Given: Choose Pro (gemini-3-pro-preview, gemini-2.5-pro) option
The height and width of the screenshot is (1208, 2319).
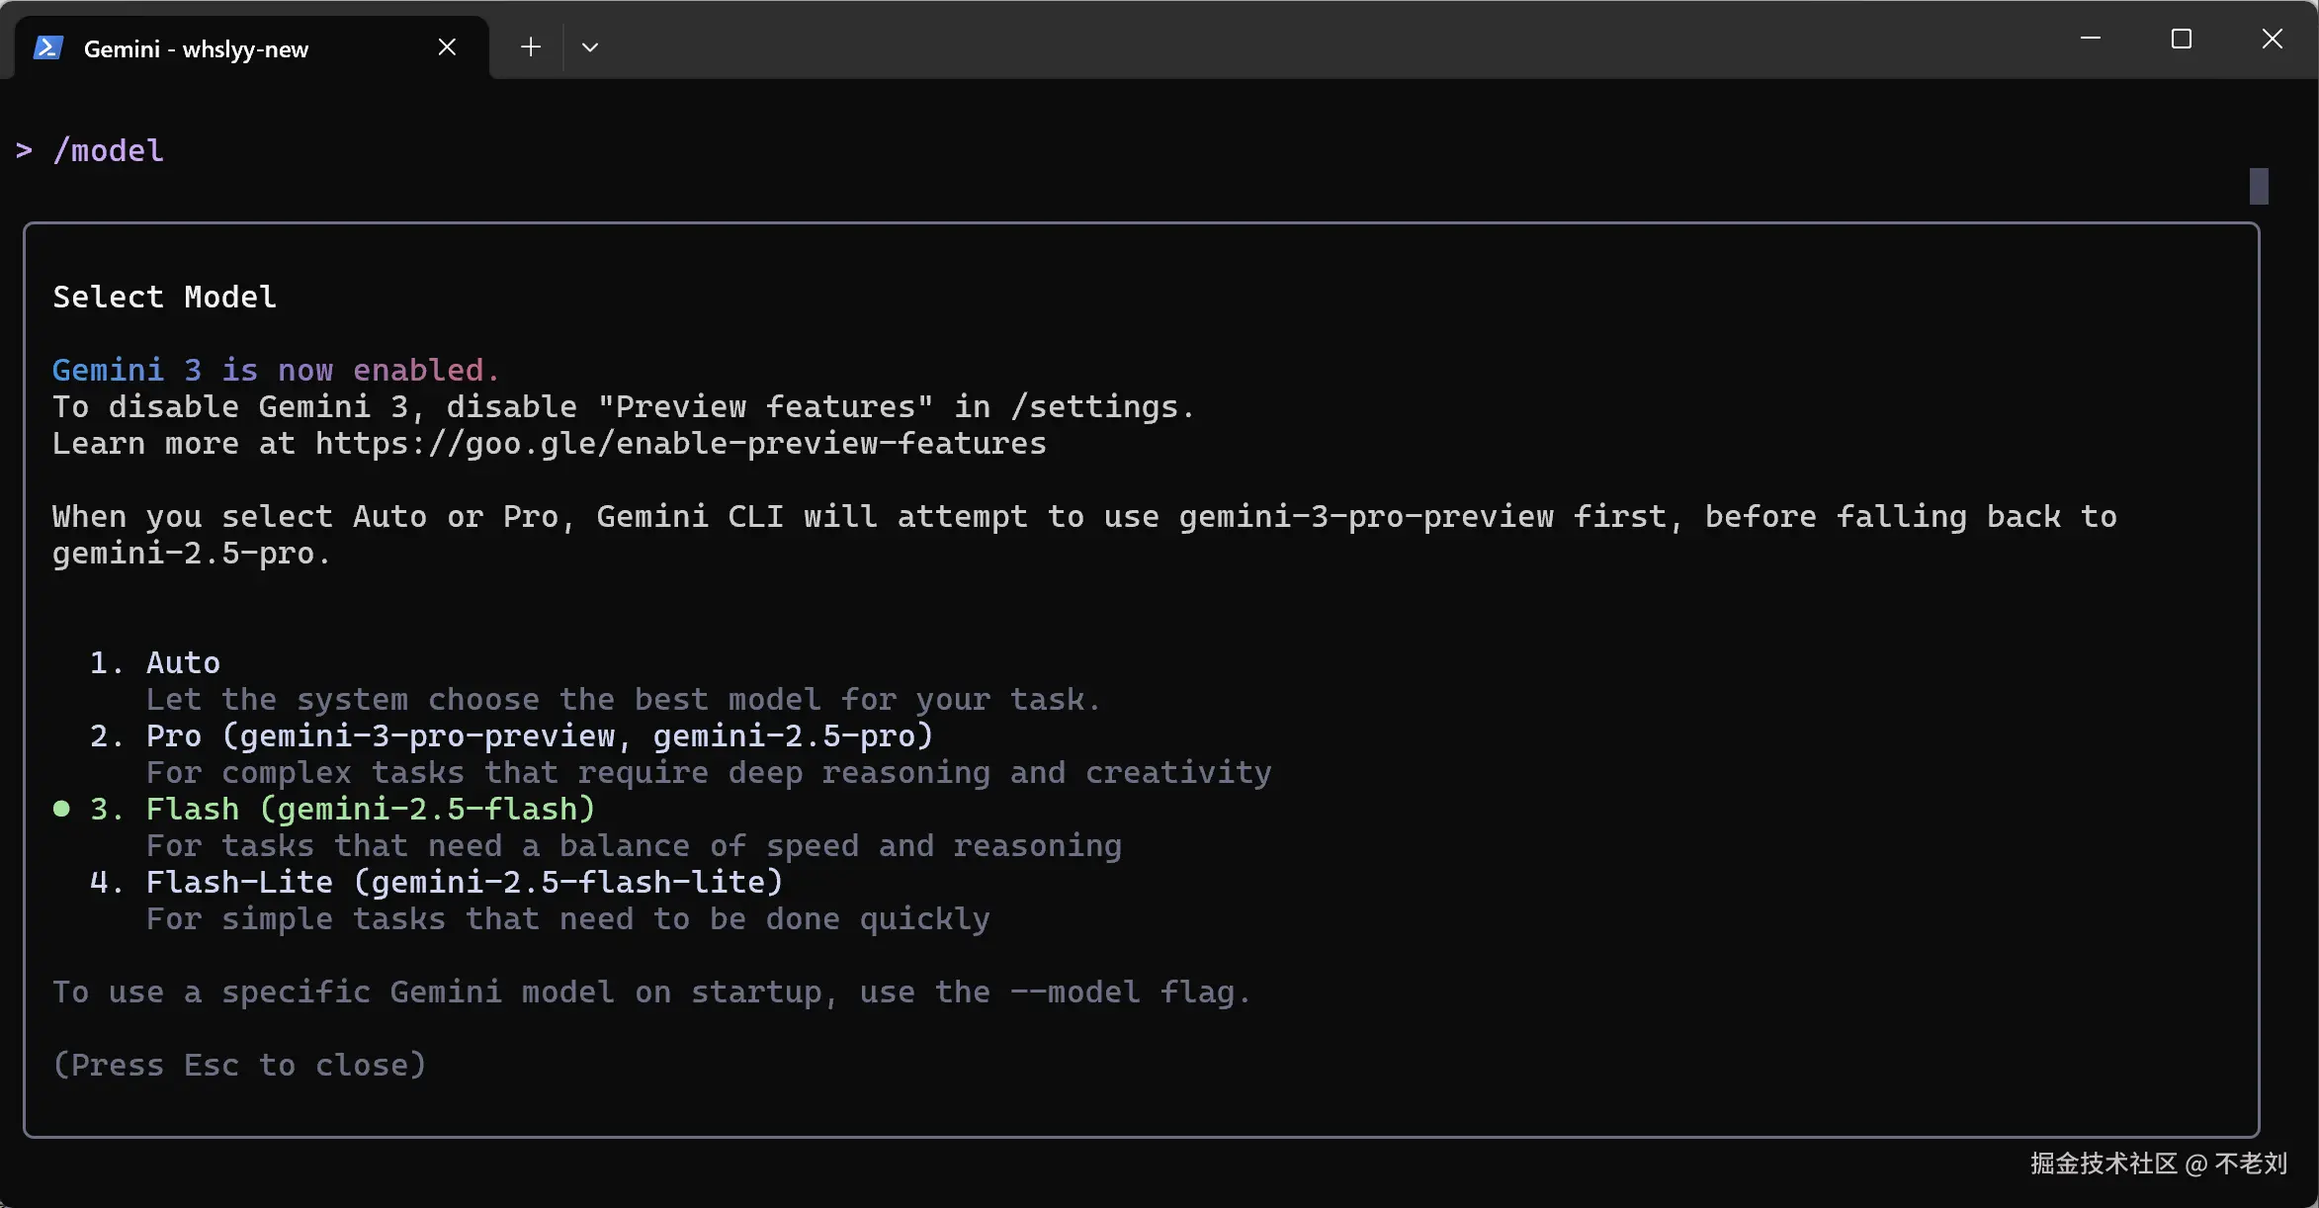Looking at the screenshot, I should click(539, 735).
